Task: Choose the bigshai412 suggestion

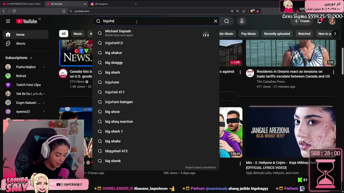Action: point(156,43)
